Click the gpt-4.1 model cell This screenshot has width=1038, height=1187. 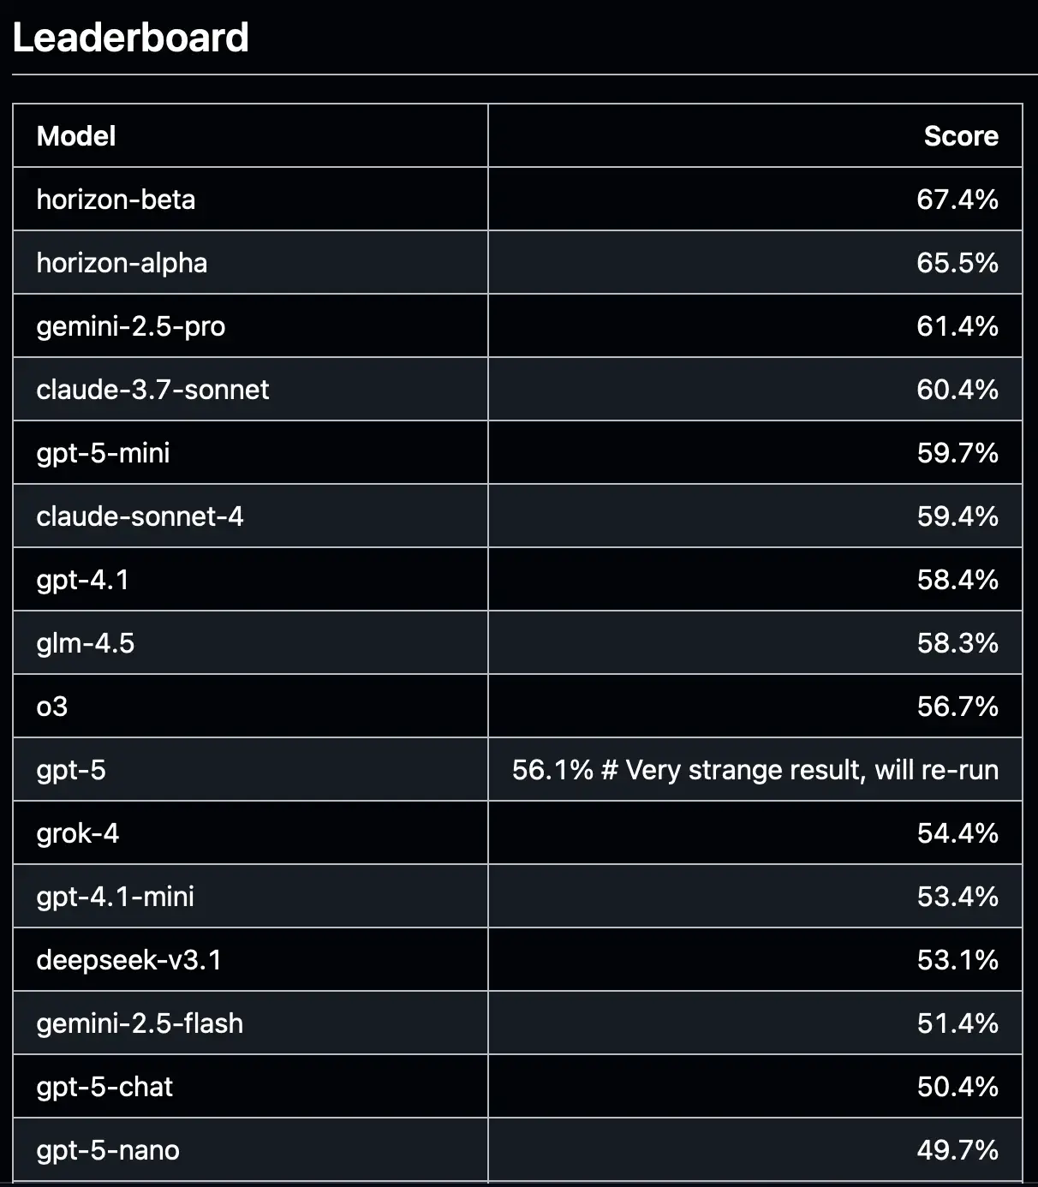[x=82, y=580]
